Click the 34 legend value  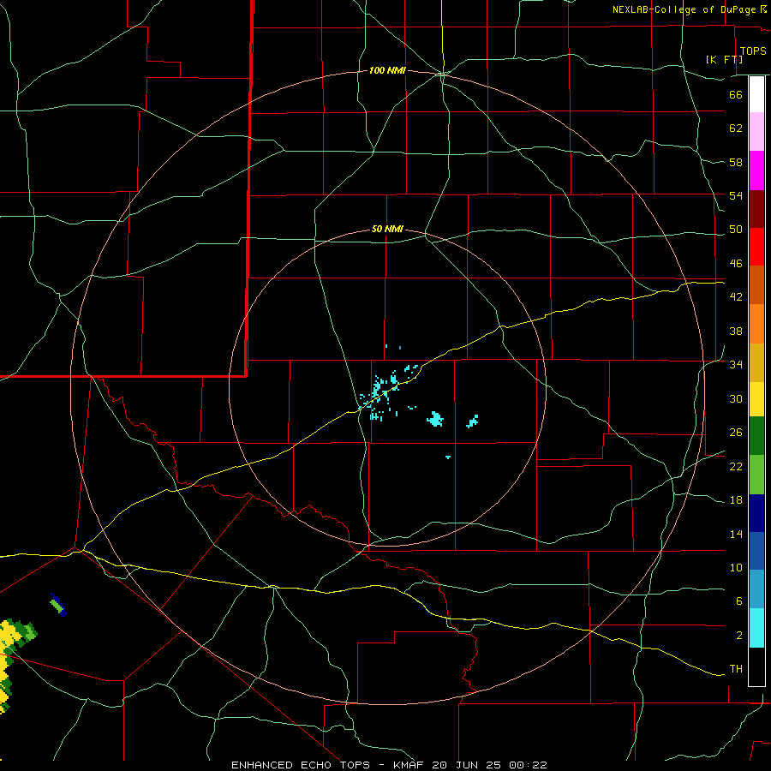[736, 365]
